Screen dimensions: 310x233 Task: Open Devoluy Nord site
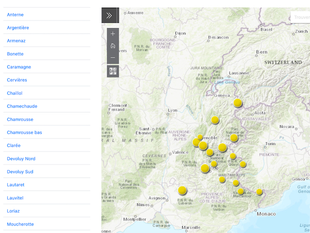click(x=21, y=158)
